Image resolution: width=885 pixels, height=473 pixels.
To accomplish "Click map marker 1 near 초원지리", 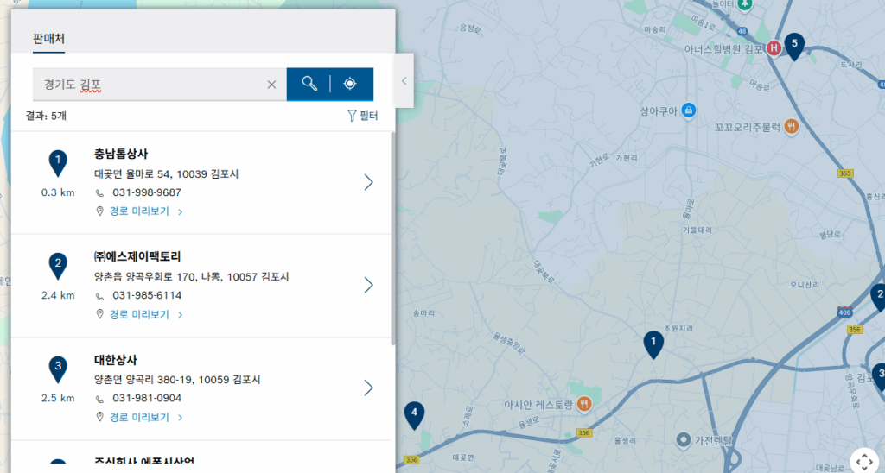I will pyautogui.click(x=653, y=344).
